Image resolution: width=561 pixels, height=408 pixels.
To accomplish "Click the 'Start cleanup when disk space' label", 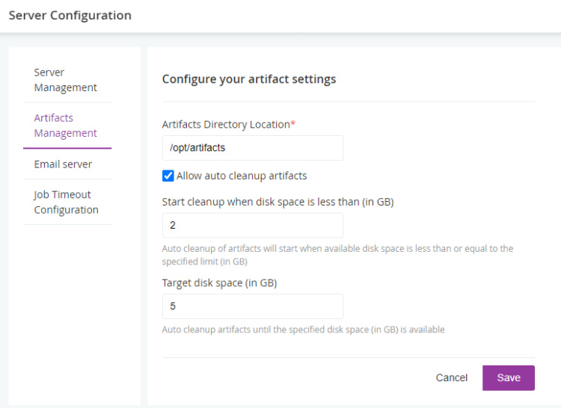I will [278, 202].
